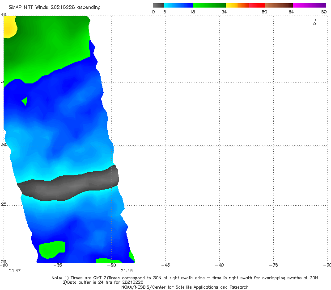Select the yellow-to-red 34–50 color bar segment
The width and height of the screenshot is (331, 290).
point(245,5)
